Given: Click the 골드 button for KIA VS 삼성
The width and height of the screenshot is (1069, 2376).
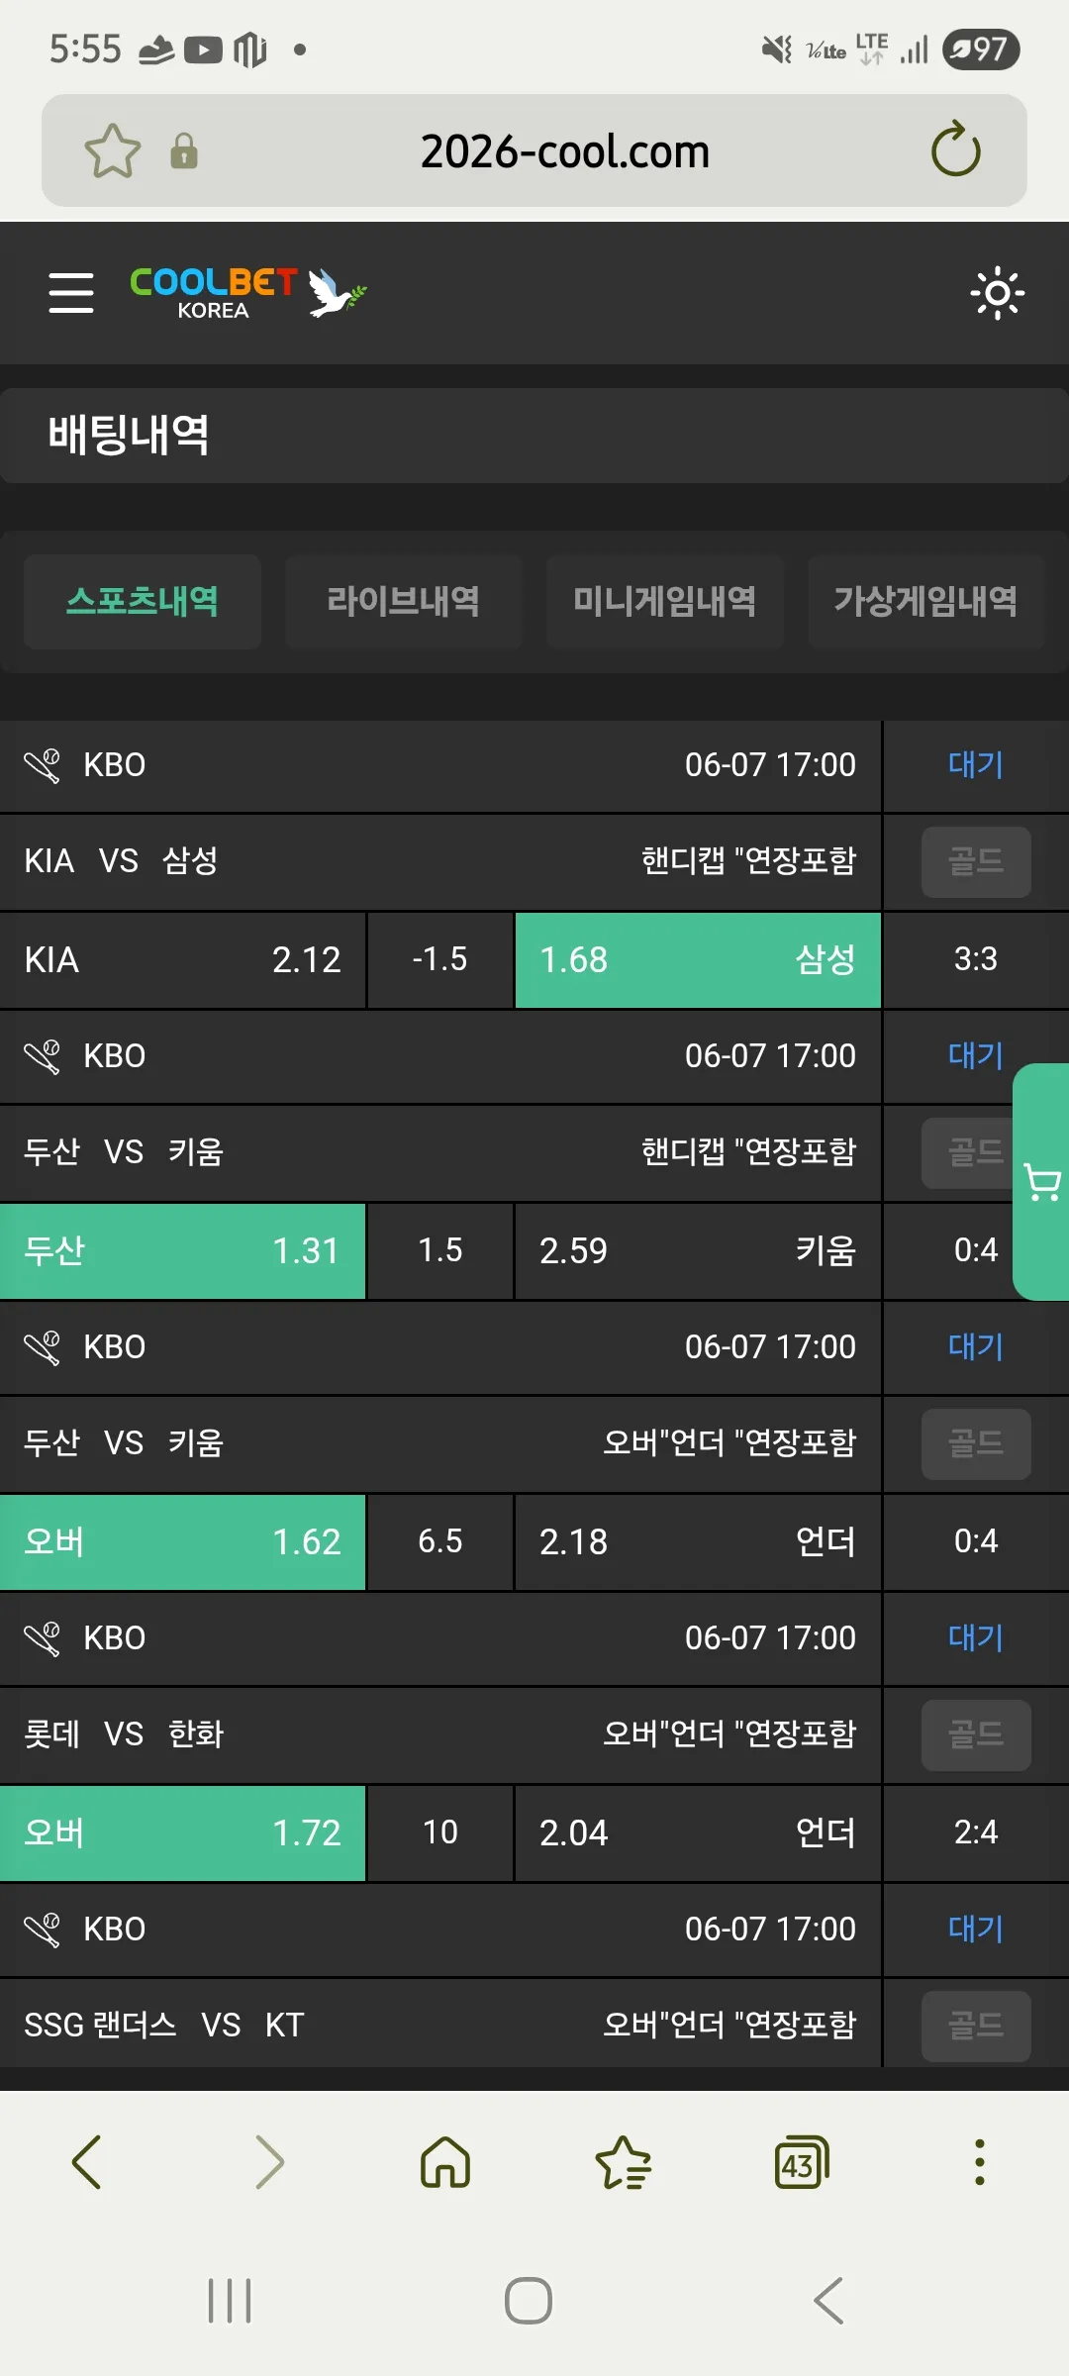Looking at the screenshot, I should (x=976, y=861).
